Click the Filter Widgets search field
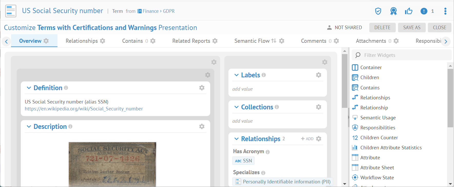This screenshot has width=454, height=187. click(x=402, y=55)
